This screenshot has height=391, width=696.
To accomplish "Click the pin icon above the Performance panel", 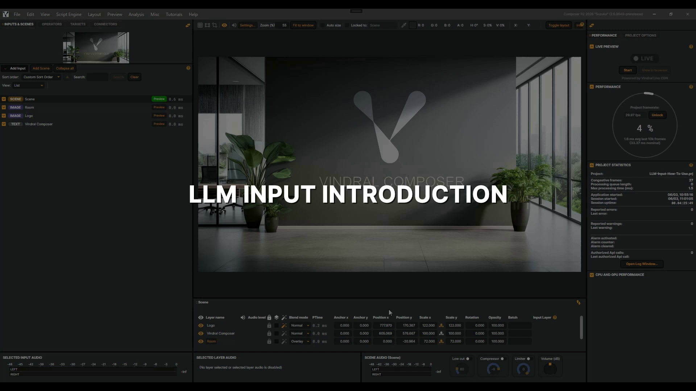I will [x=592, y=25].
